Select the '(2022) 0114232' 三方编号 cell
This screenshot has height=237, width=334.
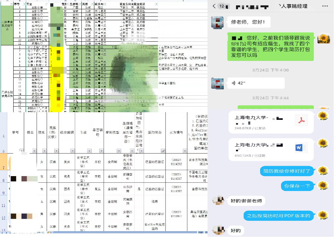pos(176,162)
